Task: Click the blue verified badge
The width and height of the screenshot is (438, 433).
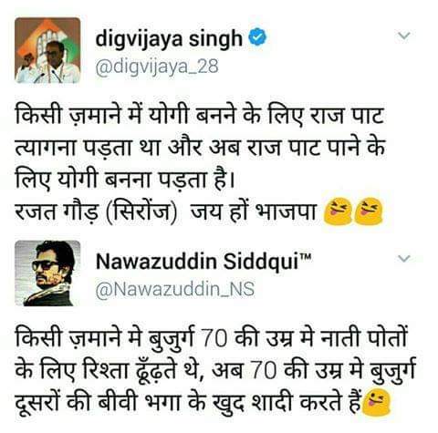Action: click(257, 37)
